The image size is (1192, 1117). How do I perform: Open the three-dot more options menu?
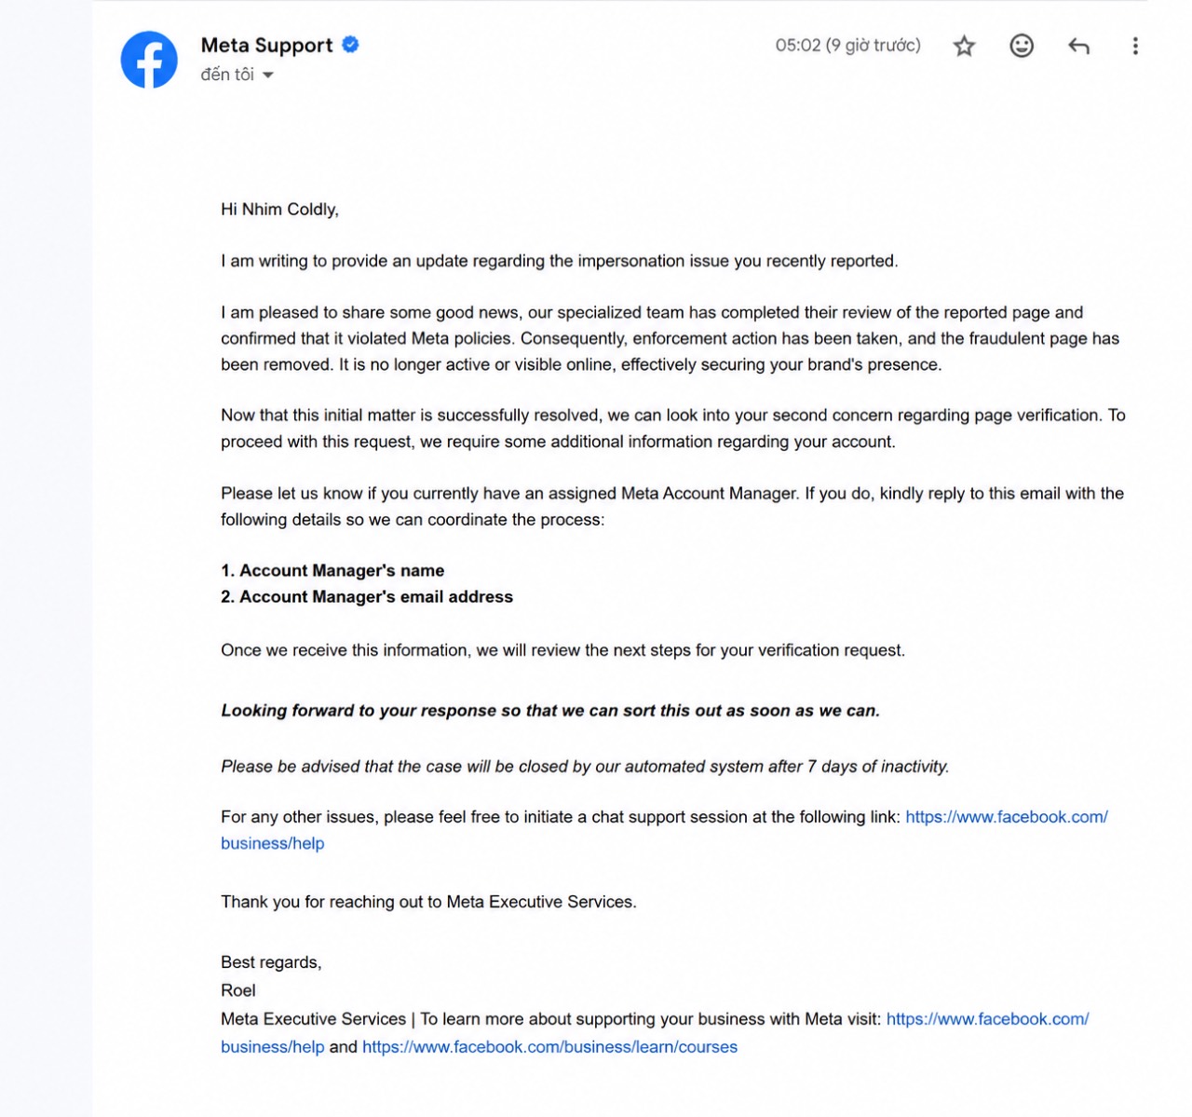[x=1134, y=46]
